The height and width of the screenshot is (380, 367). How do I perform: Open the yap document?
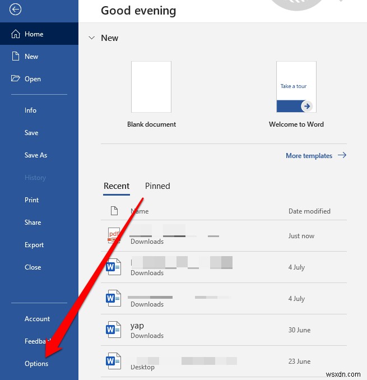point(224,330)
